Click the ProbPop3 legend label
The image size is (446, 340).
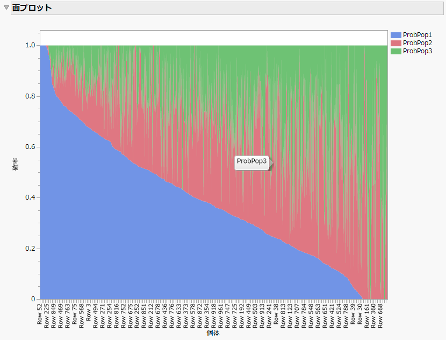(x=418, y=51)
